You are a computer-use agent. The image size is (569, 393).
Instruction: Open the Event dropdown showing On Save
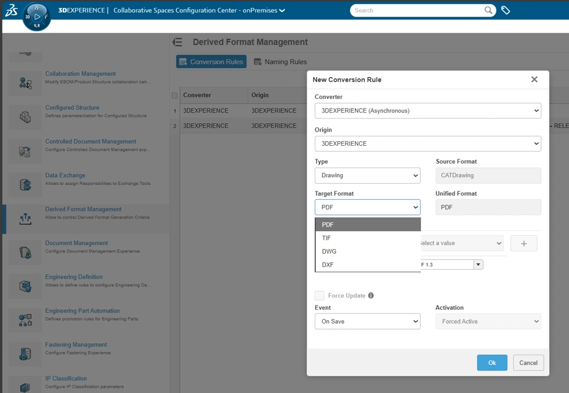point(367,321)
